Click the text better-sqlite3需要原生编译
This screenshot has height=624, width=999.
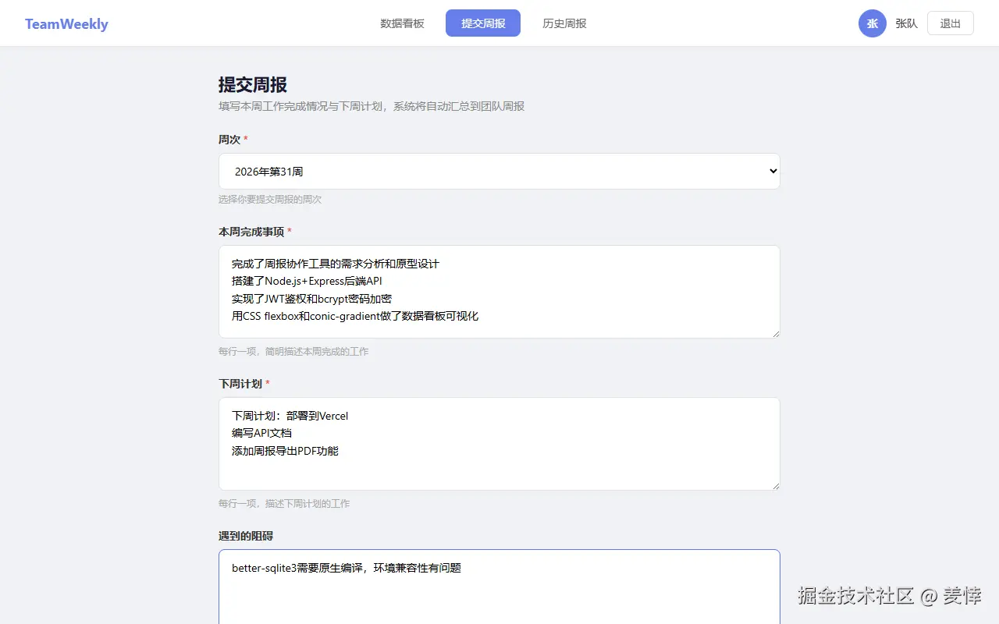point(297,568)
